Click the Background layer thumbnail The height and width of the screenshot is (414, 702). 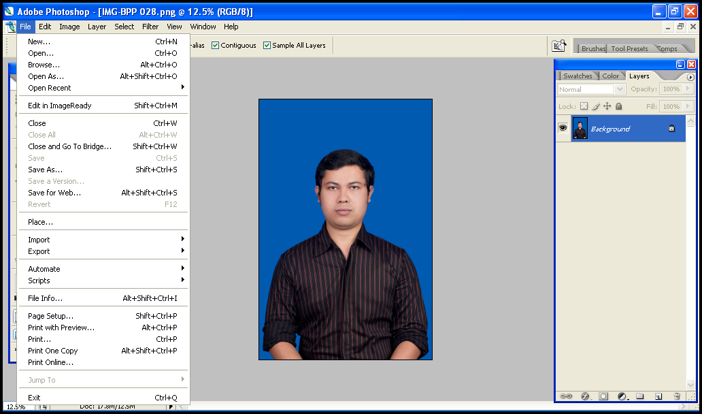click(x=580, y=128)
